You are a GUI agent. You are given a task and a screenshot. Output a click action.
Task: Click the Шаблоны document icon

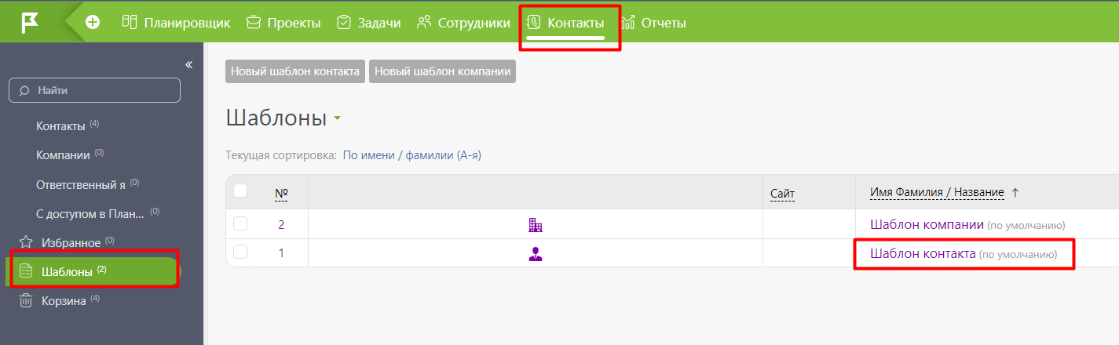[x=25, y=271]
